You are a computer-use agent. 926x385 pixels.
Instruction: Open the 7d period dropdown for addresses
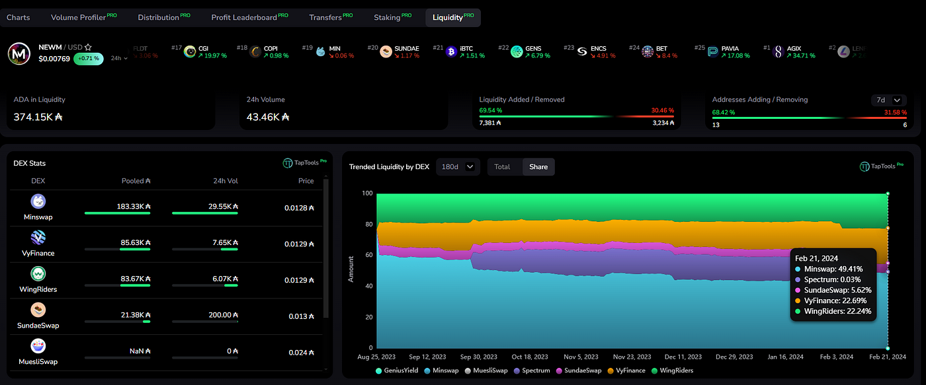888,100
